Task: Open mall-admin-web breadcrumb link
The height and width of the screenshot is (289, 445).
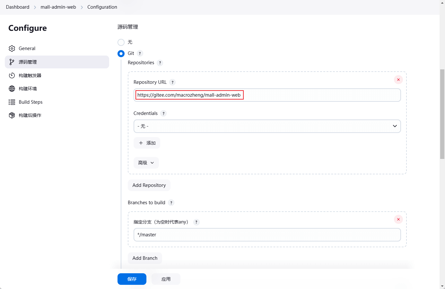Action: pos(58,7)
